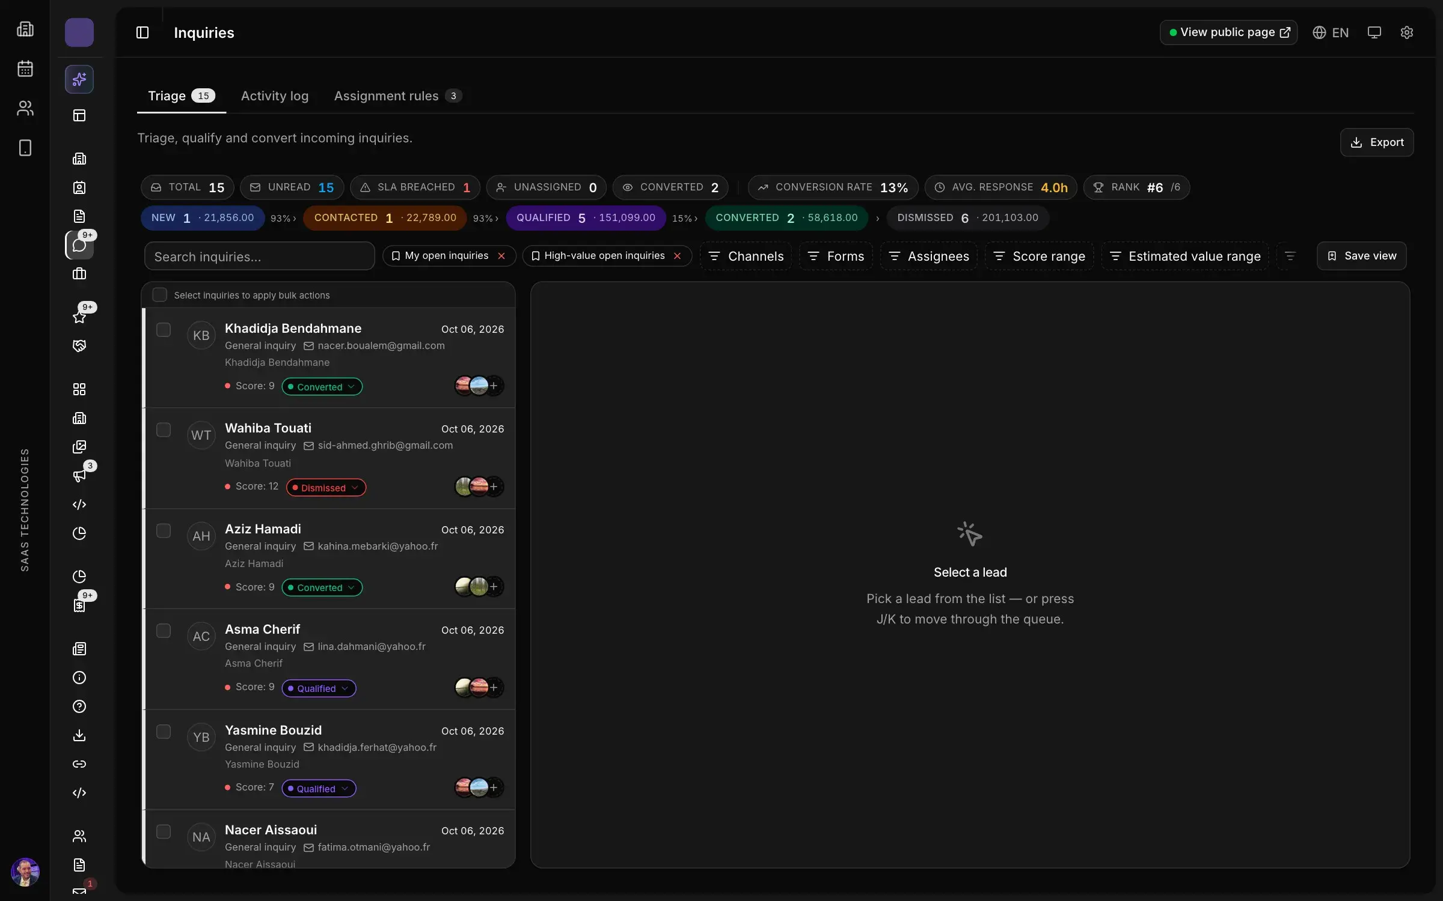Check the Yasmine Bouzid inquiry checkbox

pyautogui.click(x=164, y=732)
